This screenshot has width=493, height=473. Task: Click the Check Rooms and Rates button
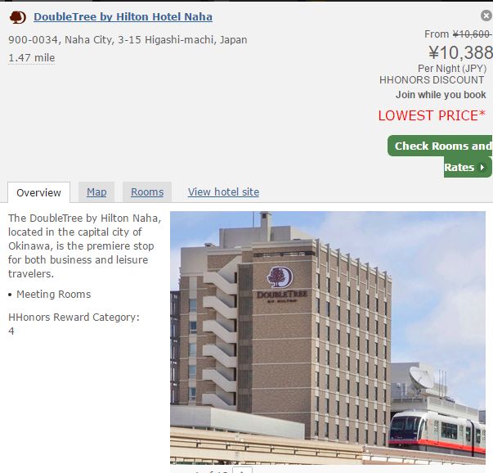(x=440, y=156)
